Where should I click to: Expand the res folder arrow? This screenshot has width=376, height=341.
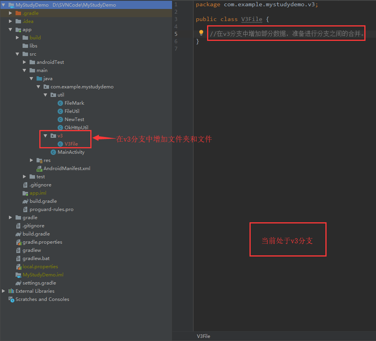click(31, 160)
